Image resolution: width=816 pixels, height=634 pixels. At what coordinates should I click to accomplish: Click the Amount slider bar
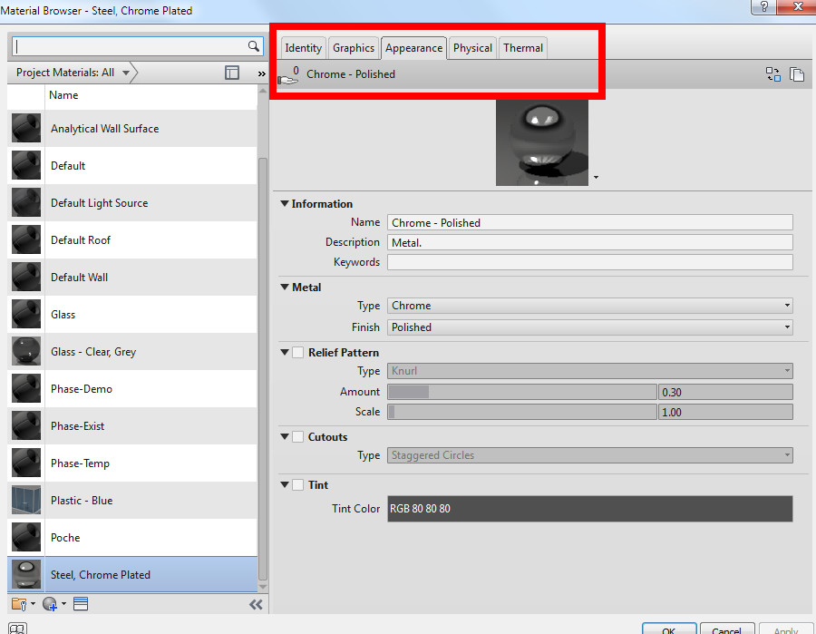(x=522, y=392)
